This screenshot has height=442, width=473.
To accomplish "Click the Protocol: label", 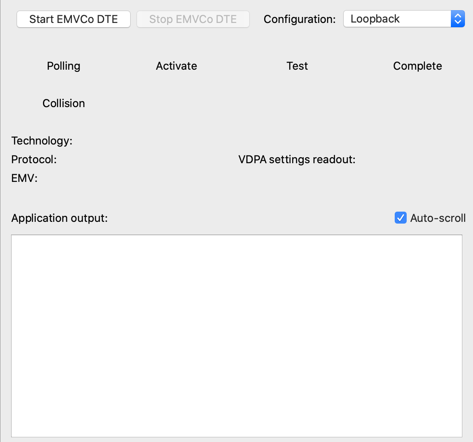I will 34,159.
